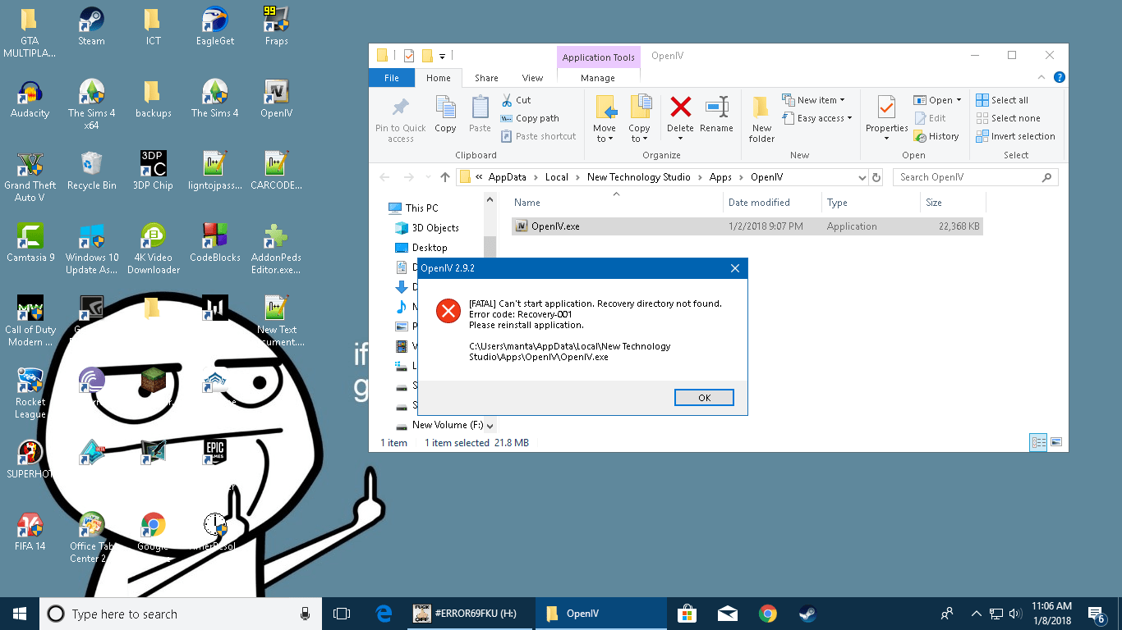Select the OpenIV.exe file row

[747, 226]
